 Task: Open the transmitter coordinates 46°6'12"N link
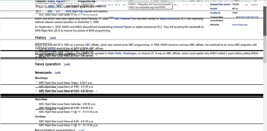[247, 17]
